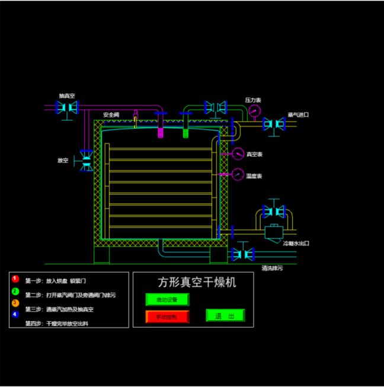Click the 压力表 pressure gauge
Image resolution: width=384 pixels, height=387 pixels.
254,111
